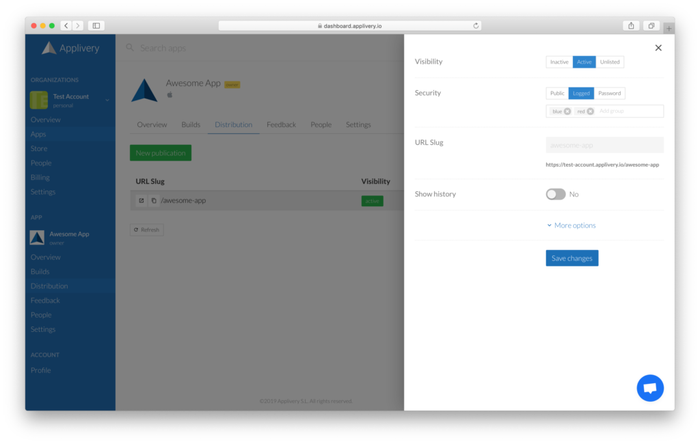Set visibility to Unlisted

[x=609, y=62]
